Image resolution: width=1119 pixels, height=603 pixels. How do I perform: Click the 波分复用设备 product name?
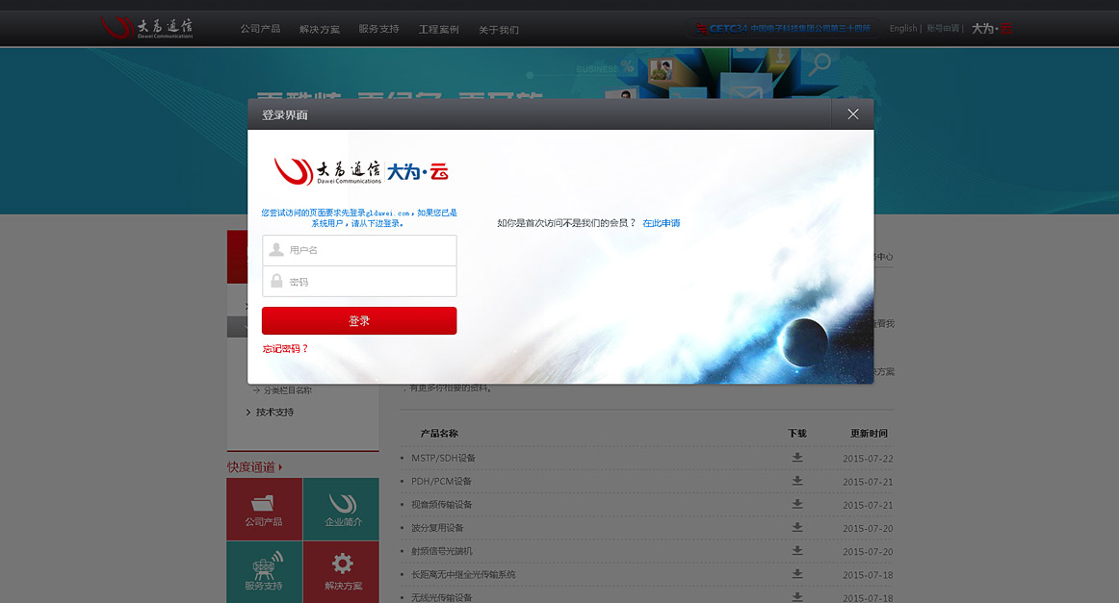(x=437, y=528)
